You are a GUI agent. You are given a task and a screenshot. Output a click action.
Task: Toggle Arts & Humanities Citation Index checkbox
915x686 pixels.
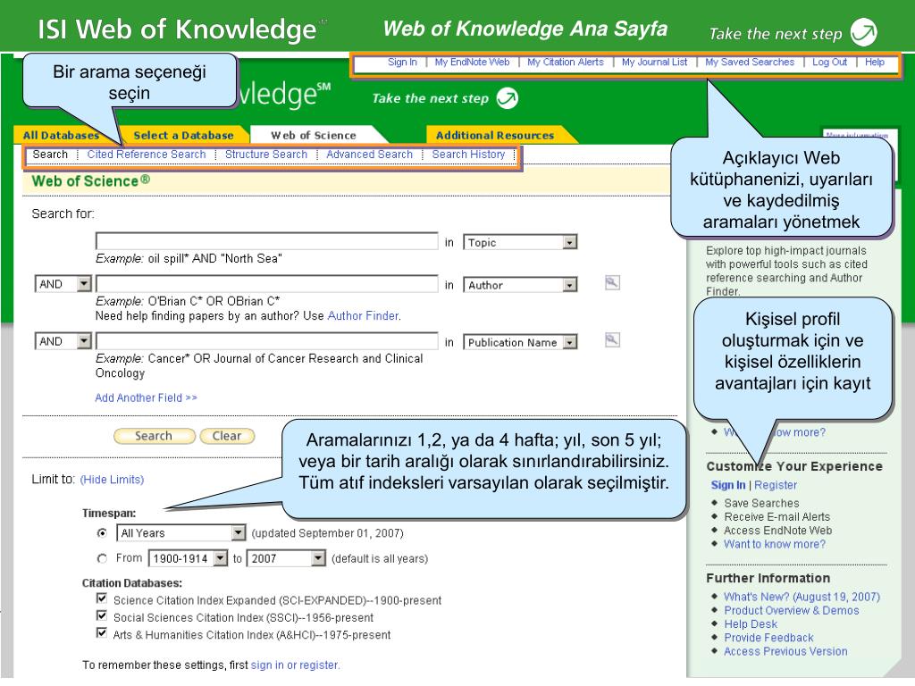click(102, 633)
